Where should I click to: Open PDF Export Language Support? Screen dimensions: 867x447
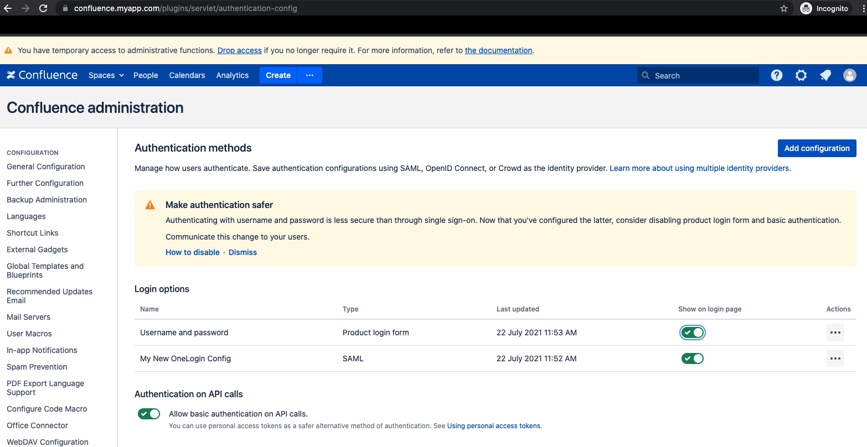pyautogui.click(x=45, y=388)
